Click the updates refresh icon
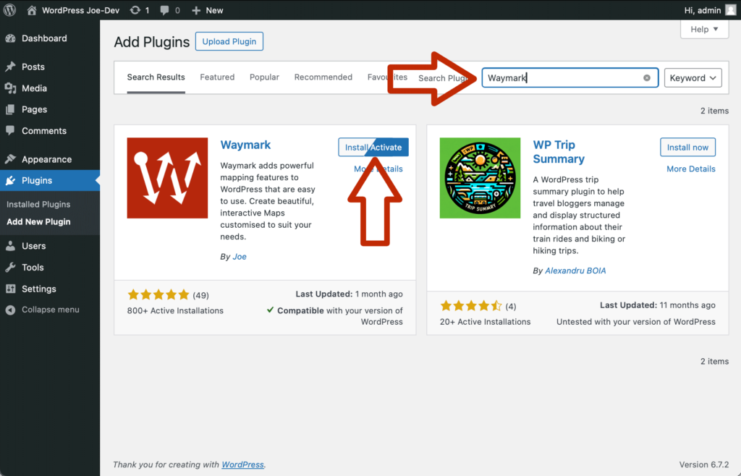The width and height of the screenshot is (741, 476). [x=135, y=10]
